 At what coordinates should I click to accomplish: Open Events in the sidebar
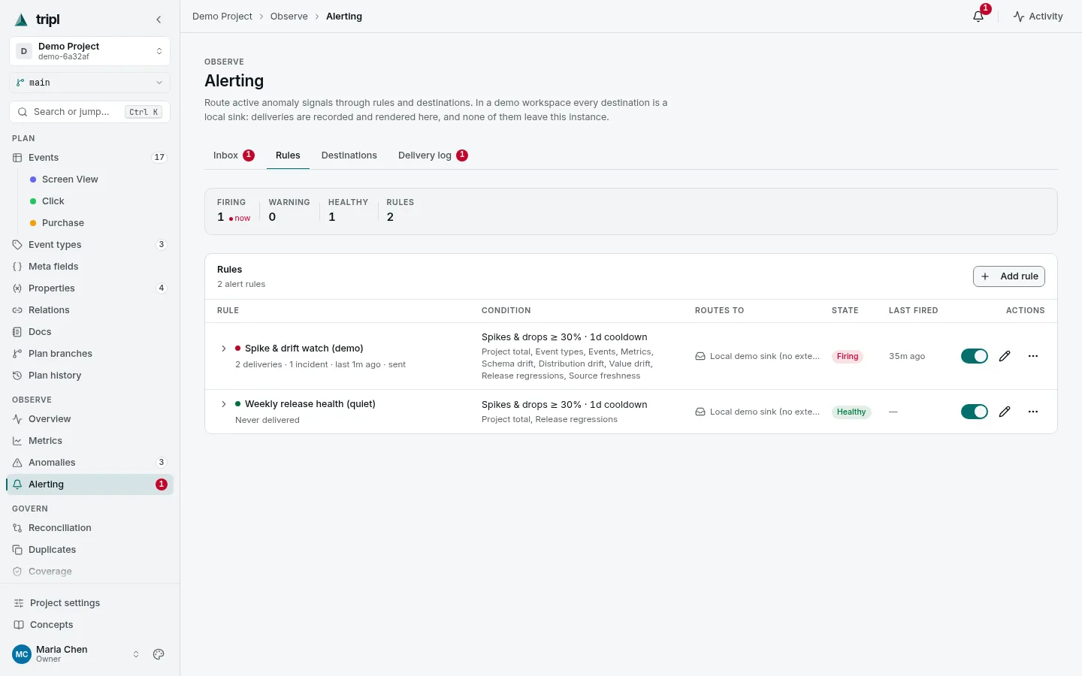tap(89, 158)
